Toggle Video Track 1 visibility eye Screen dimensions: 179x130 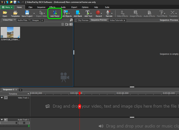6,98
